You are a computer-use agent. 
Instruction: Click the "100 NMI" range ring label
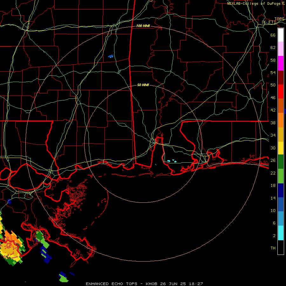(143, 26)
